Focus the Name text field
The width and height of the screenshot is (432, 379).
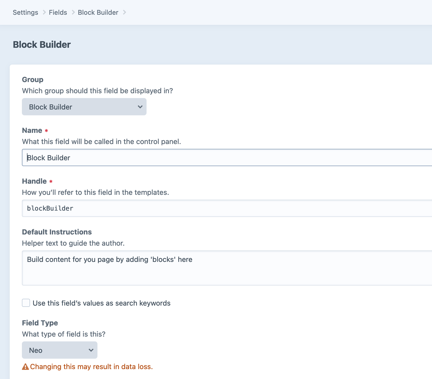pos(226,158)
